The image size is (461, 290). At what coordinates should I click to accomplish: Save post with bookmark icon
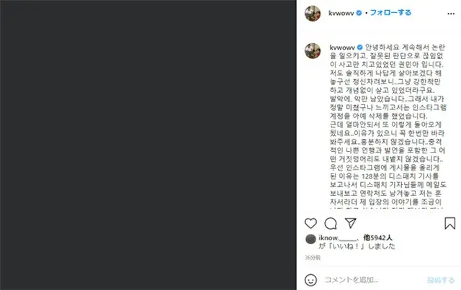(449, 223)
